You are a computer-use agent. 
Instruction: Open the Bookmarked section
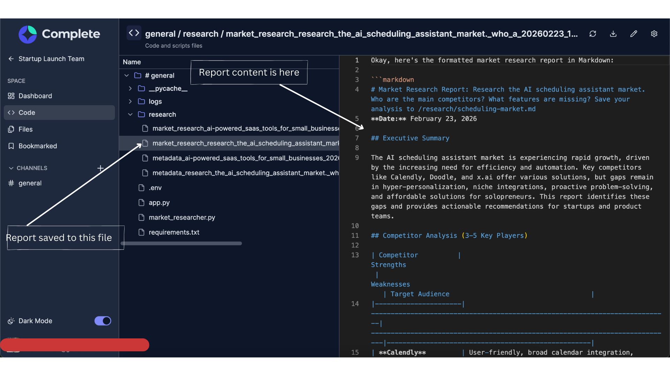click(x=37, y=146)
